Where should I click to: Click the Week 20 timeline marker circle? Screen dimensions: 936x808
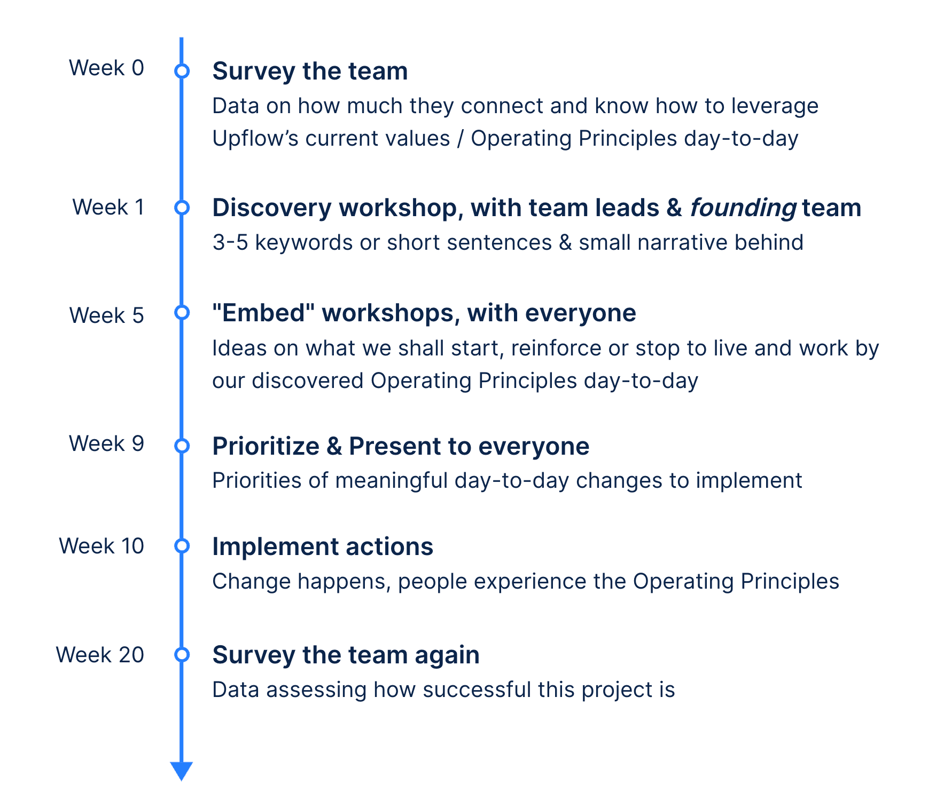(x=182, y=654)
